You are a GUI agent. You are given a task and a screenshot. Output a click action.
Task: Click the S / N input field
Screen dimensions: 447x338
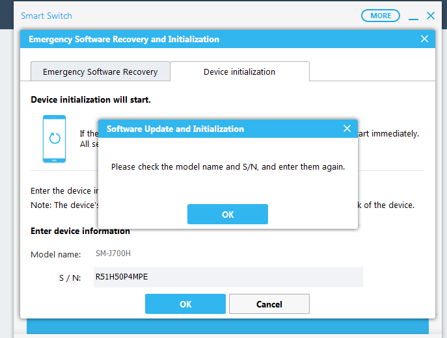click(x=228, y=277)
